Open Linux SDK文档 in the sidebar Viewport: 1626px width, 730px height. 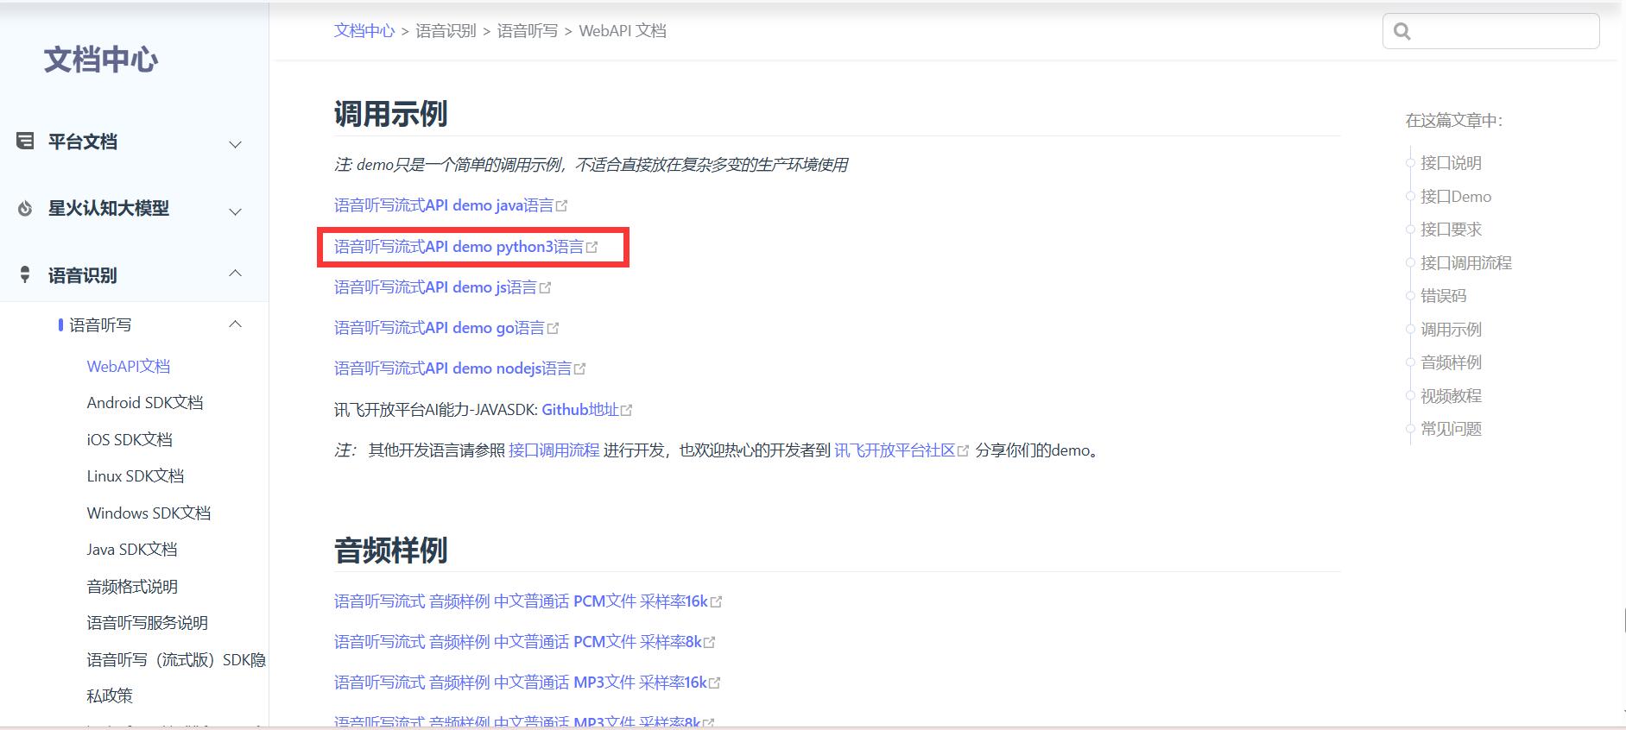(x=136, y=476)
